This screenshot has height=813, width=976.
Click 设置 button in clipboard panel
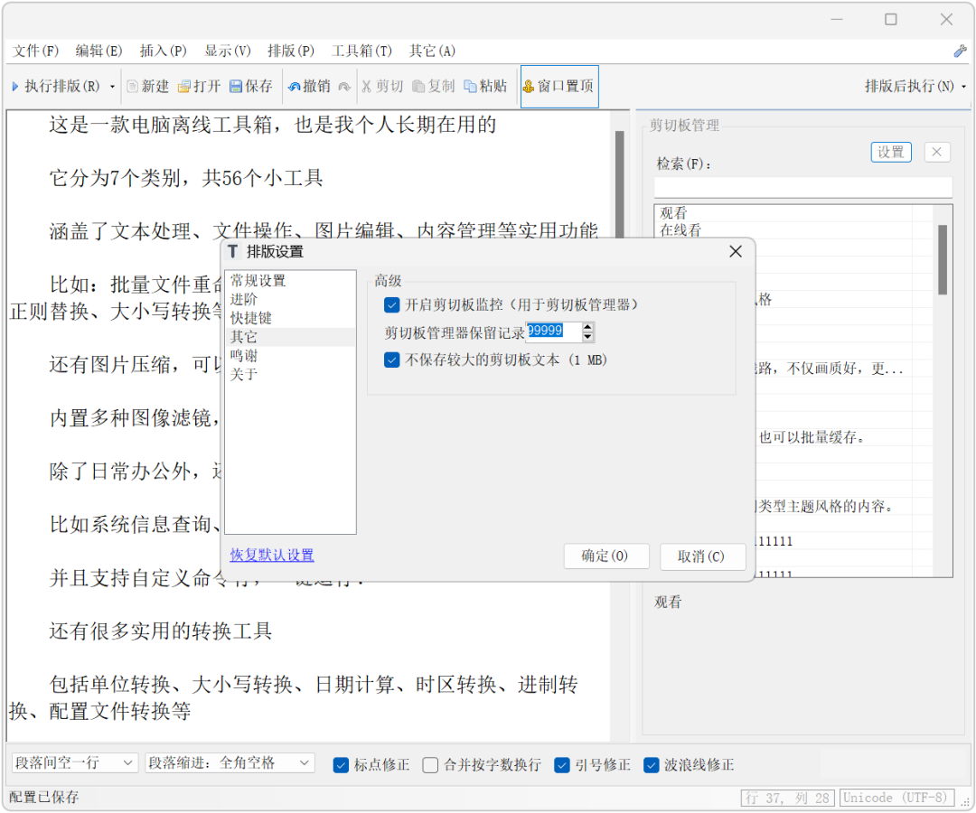891,152
